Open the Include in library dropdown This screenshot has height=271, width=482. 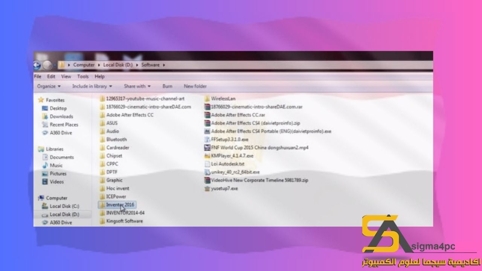92,86
